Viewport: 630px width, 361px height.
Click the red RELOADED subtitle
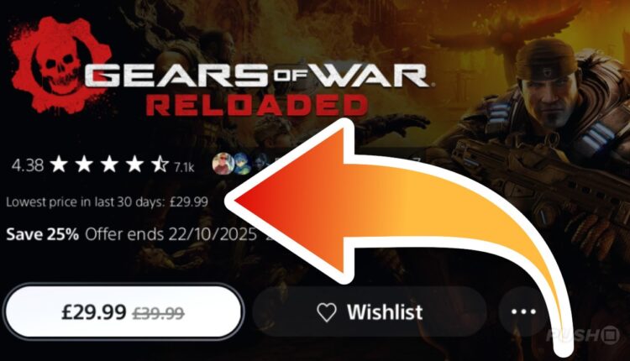pyautogui.click(x=257, y=106)
